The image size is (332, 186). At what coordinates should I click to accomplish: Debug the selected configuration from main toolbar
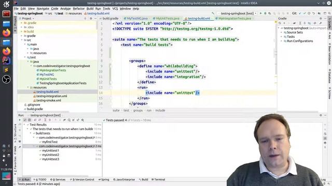pyautogui.click(x=265, y=13)
